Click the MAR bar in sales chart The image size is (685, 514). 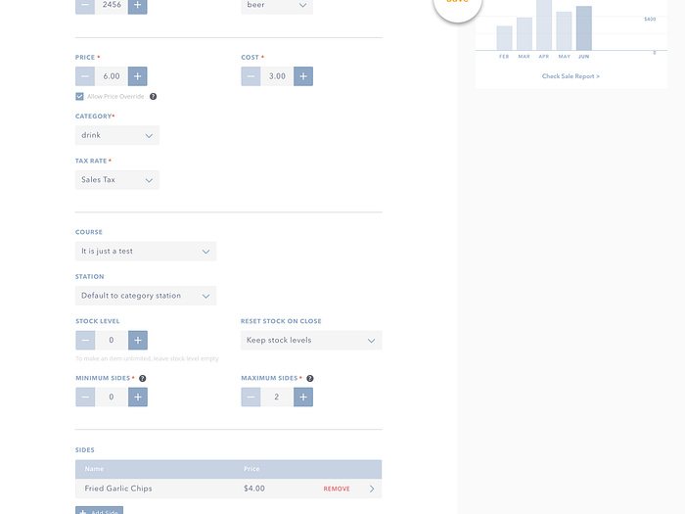tap(525, 34)
